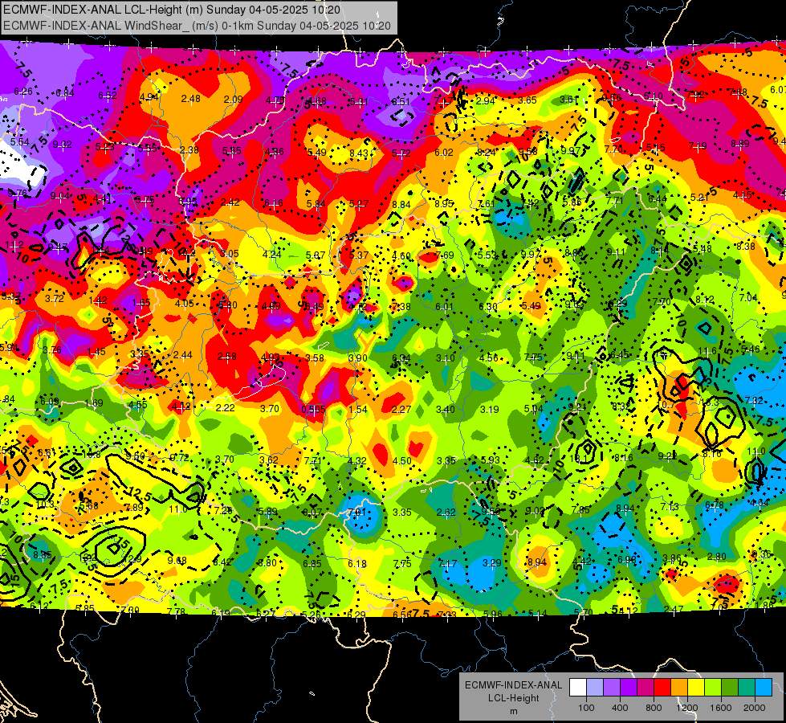Click the wind shear value '3.72'

pos(54,299)
